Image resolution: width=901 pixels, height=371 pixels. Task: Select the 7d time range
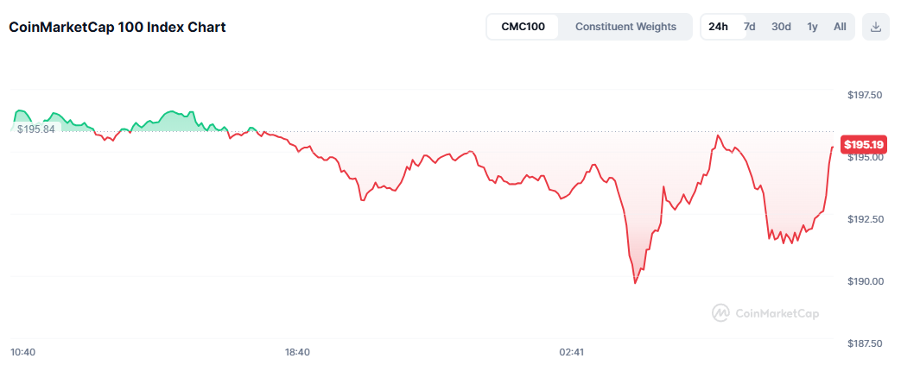click(750, 27)
